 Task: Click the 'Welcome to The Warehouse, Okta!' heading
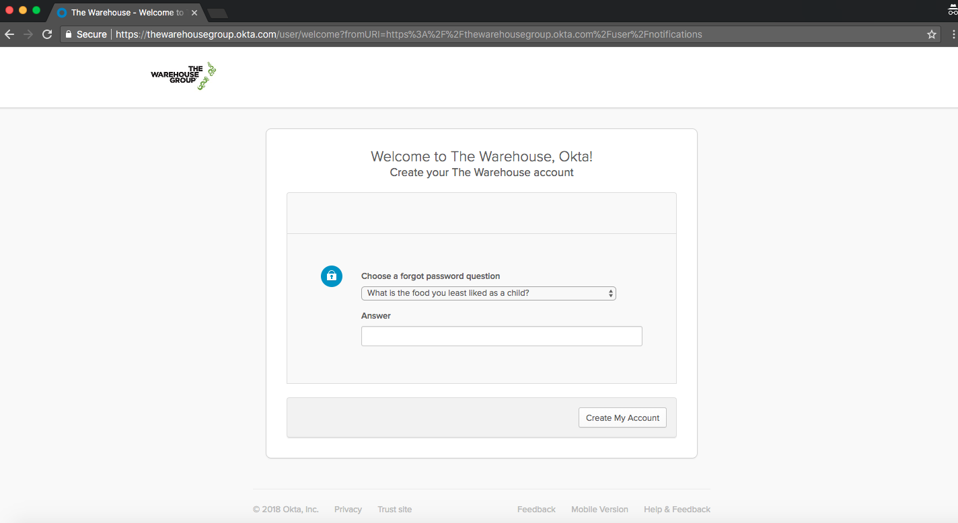click(482, 157)
